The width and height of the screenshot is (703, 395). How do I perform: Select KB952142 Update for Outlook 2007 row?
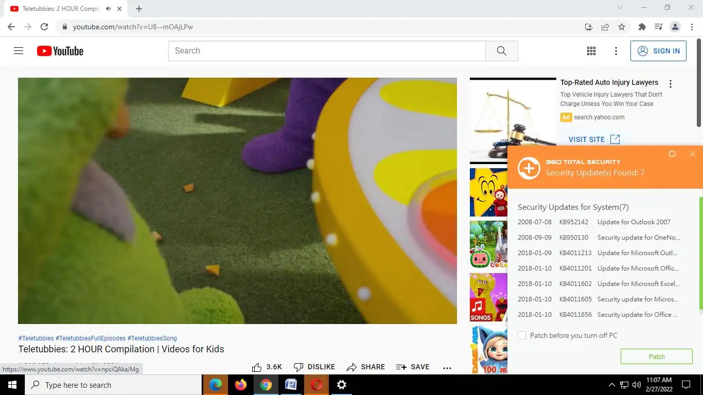click(599, 222)
